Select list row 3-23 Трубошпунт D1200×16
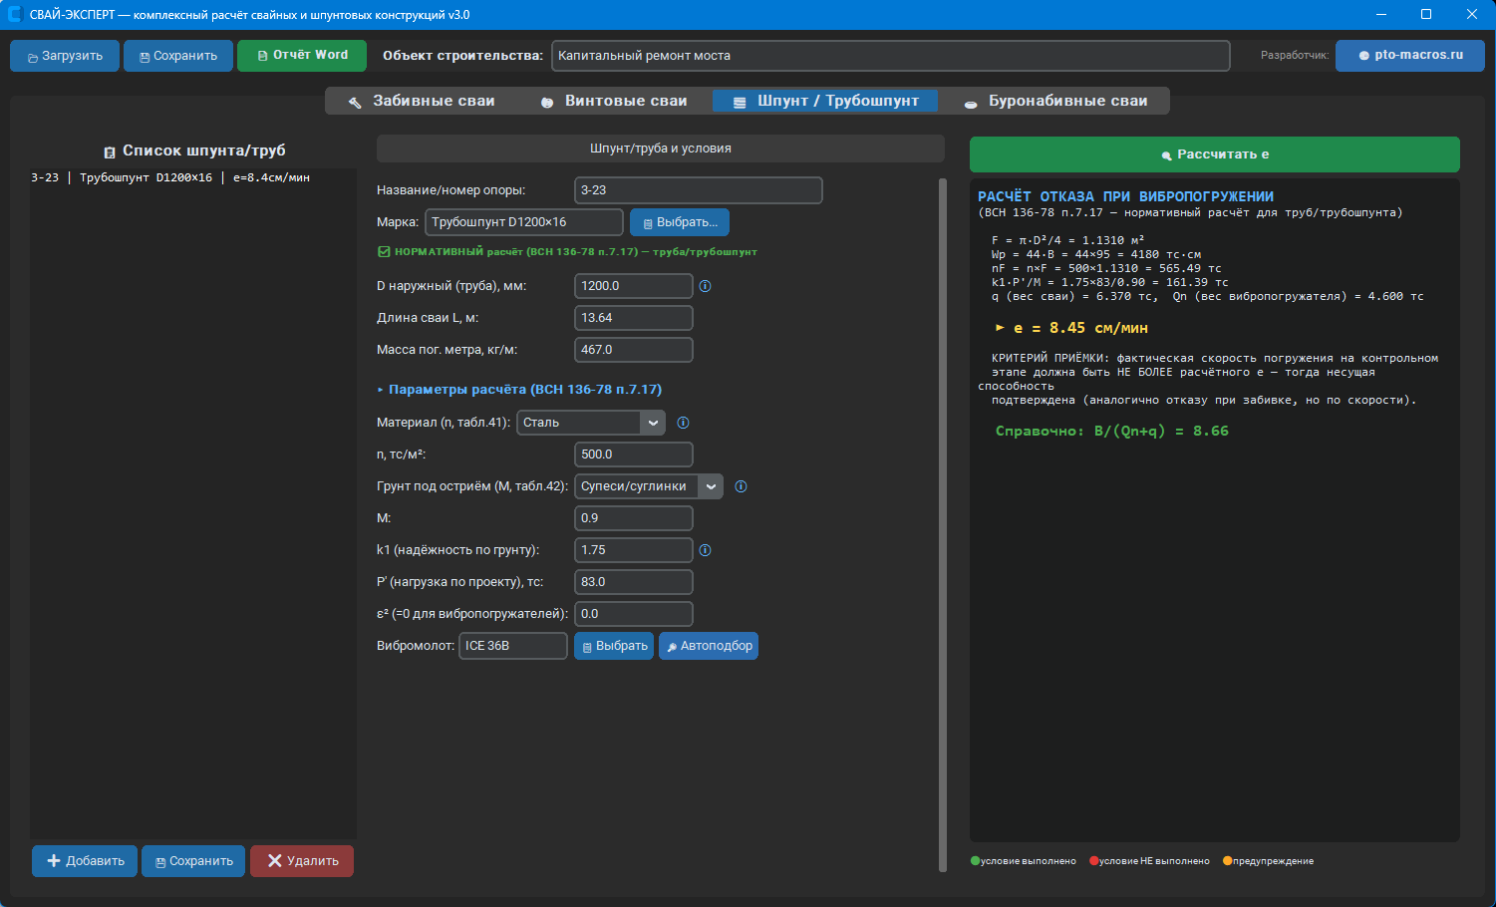The width and height of the screenshot is (1496, 907). click(170, 177)
